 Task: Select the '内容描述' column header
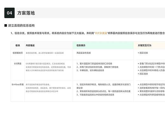[x=30, y=45]
